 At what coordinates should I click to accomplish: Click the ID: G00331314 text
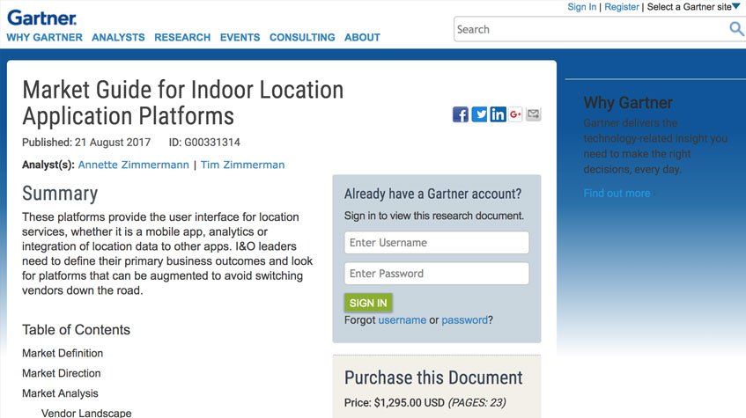tap(204, 143)
